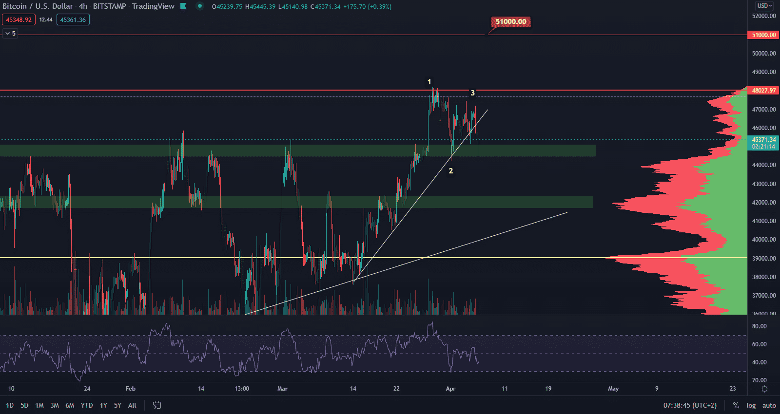Toggle percent scale mode

click(736, 405)
